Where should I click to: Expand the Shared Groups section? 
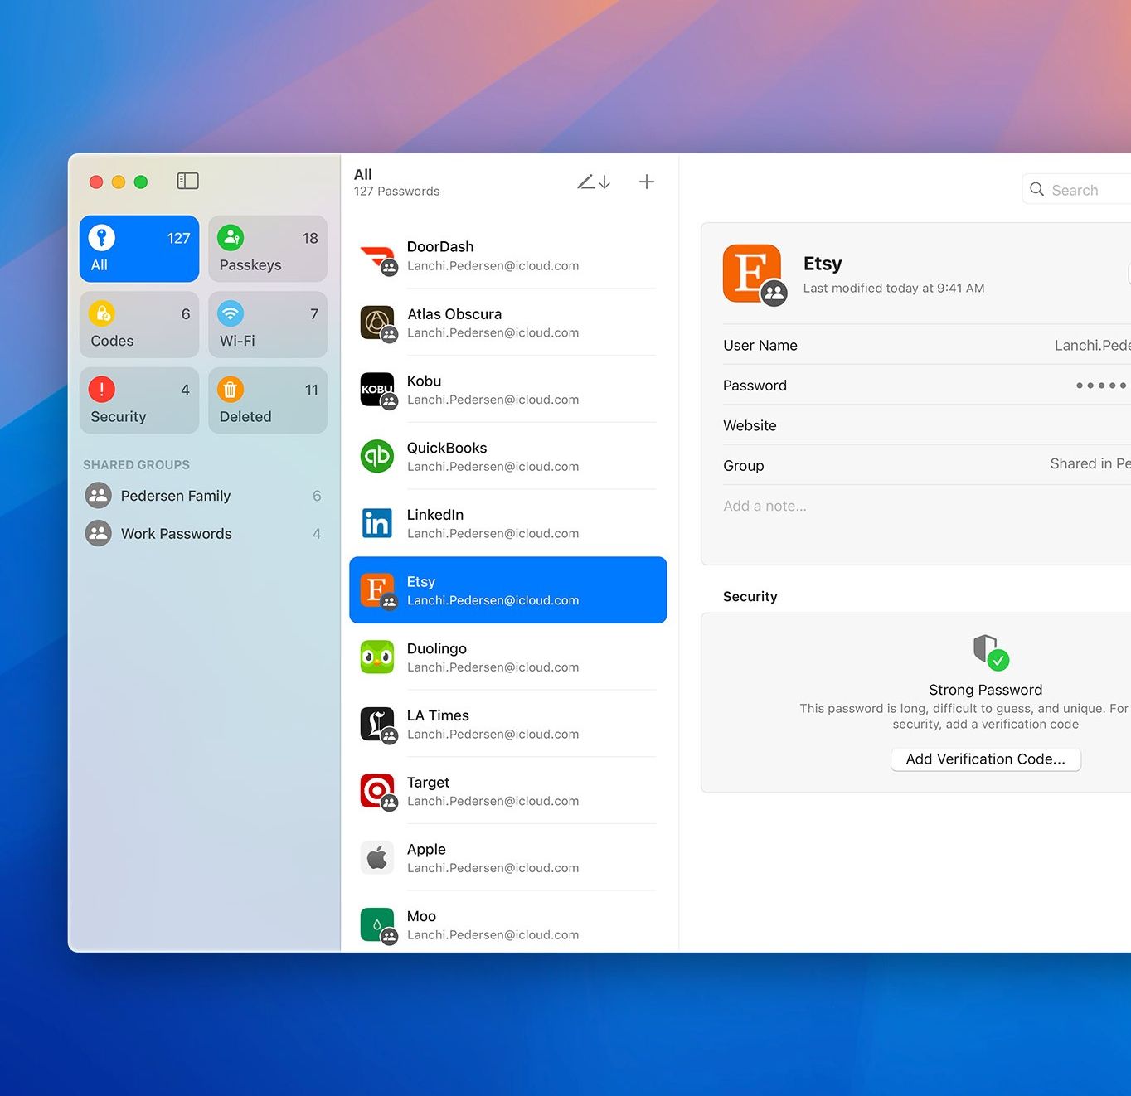point(136,464)
